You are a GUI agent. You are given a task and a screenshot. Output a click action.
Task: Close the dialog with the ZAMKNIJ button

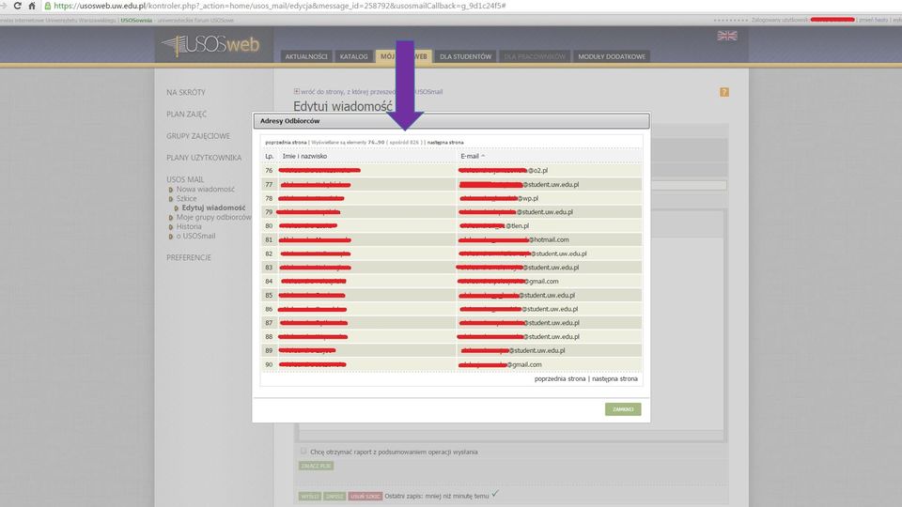(x=623, y=409)
